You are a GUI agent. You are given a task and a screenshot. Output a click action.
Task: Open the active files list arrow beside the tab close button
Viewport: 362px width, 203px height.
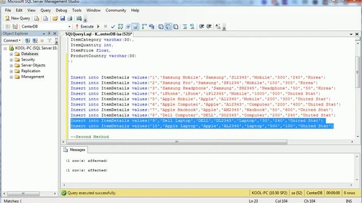pyautogui.click(x=351, y=34)
